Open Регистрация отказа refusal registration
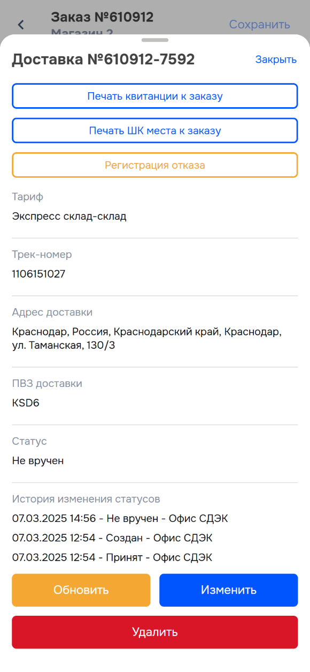This screenshot has width=310, height=672. 155,165
